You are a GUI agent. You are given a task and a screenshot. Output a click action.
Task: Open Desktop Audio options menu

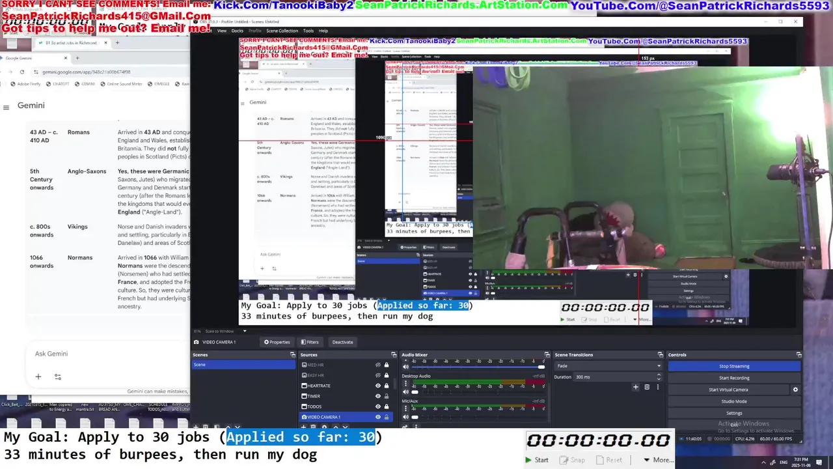(x=406, y=382)
